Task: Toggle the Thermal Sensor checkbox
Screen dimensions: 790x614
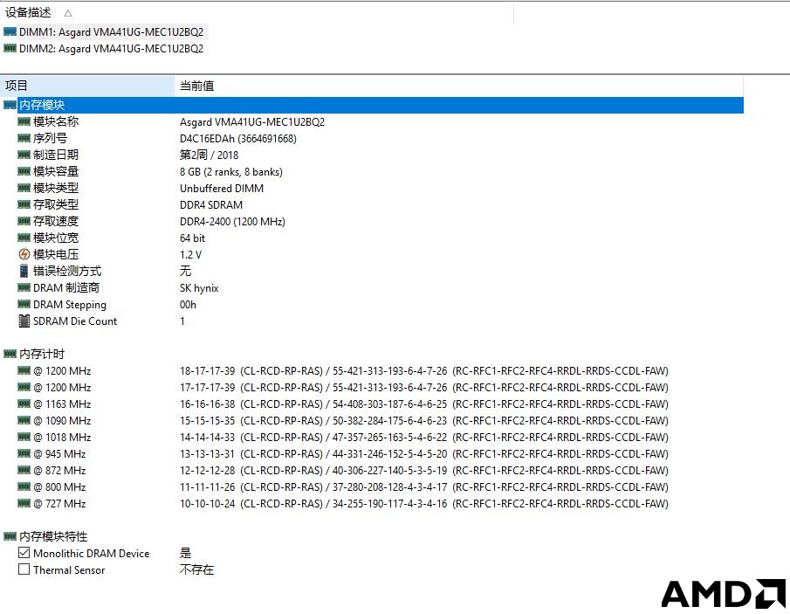Action: click(24, 569)
